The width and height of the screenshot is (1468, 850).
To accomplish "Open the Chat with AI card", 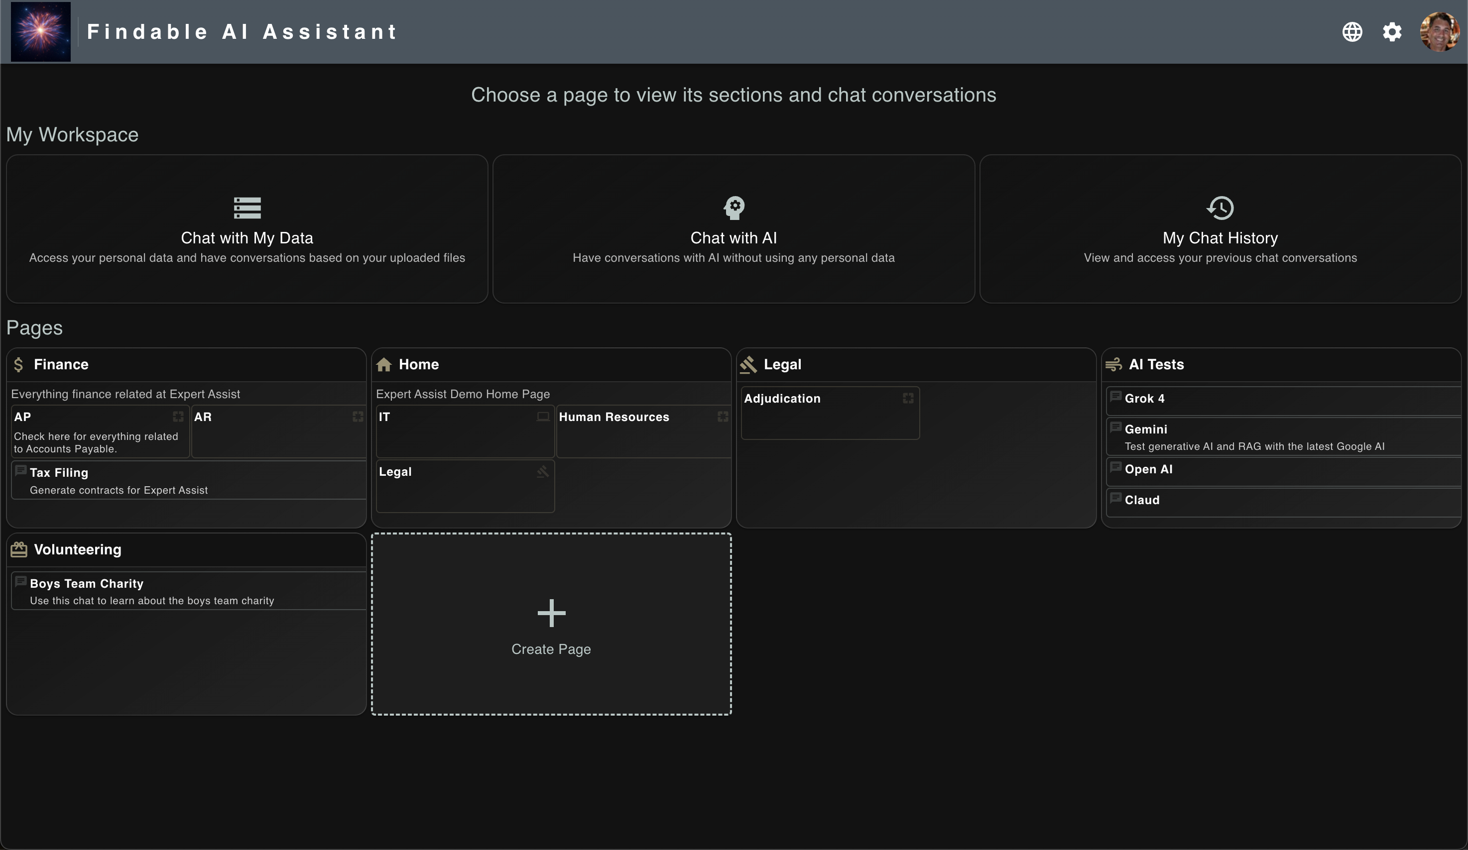I will (734, 229).
